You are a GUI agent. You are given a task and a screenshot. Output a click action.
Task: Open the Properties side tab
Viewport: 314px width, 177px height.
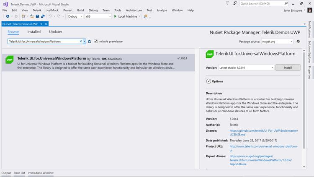(309, 73)
